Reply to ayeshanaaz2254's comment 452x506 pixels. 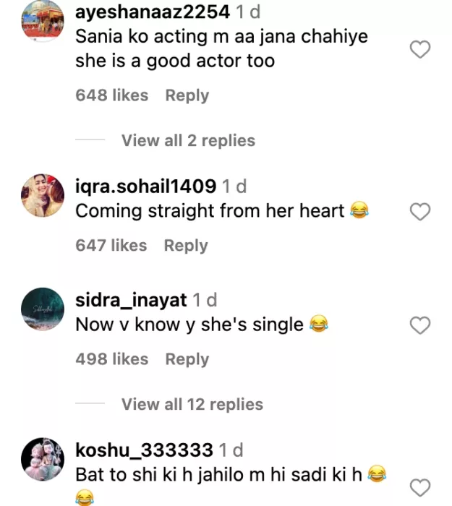187,95
